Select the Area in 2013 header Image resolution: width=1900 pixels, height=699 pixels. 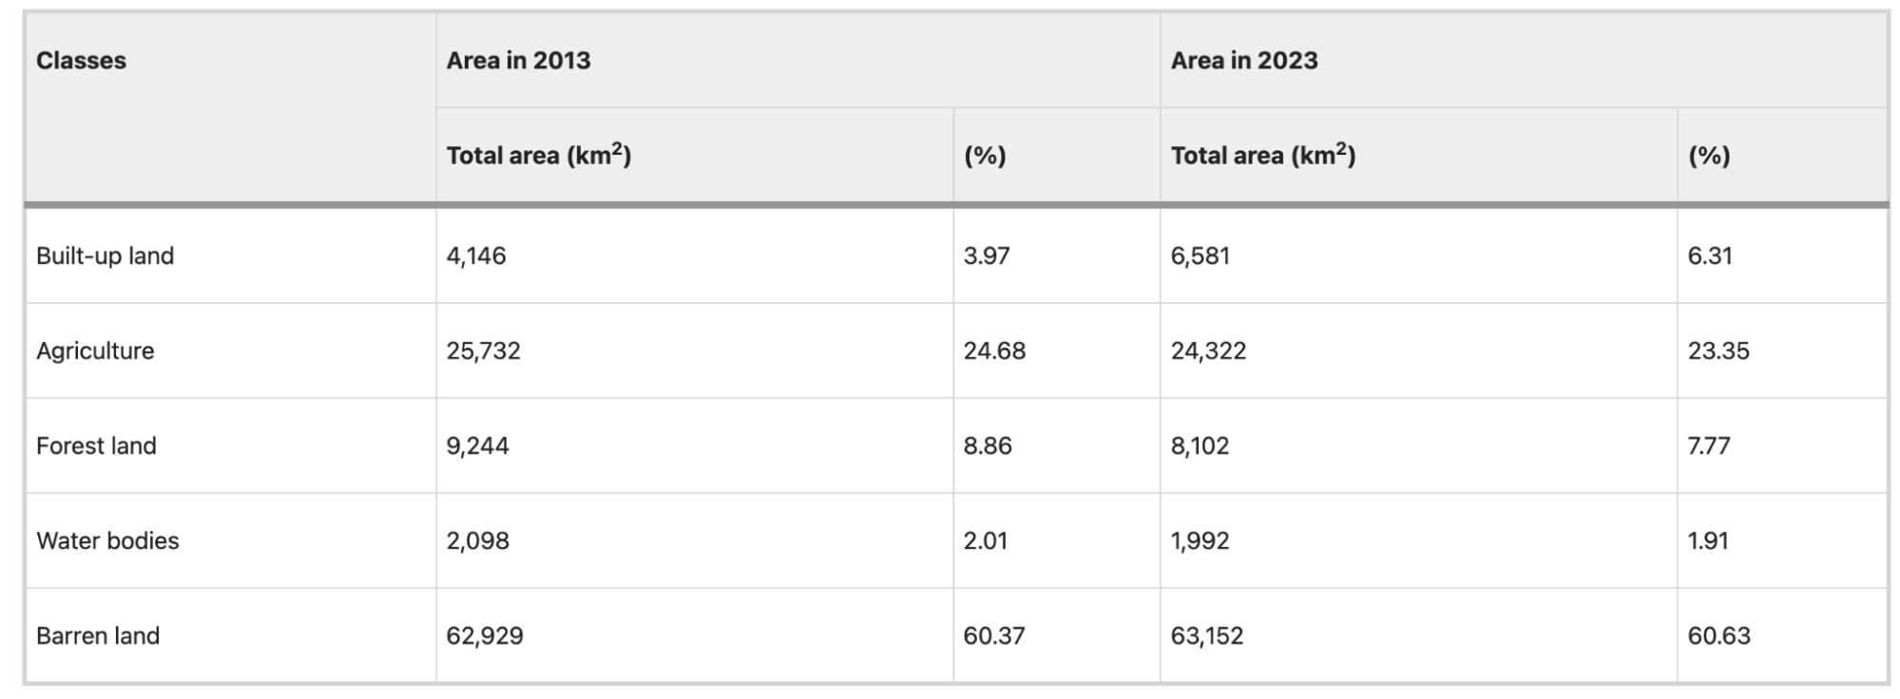pyautogui.click(x=518, y=61)
